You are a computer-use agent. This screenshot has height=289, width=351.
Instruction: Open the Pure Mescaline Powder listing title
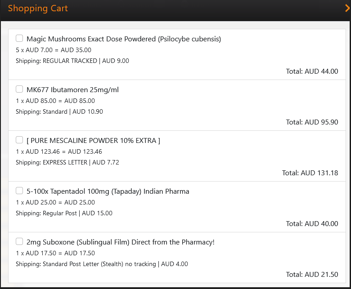pyautogui.click(x=93, y=141)
